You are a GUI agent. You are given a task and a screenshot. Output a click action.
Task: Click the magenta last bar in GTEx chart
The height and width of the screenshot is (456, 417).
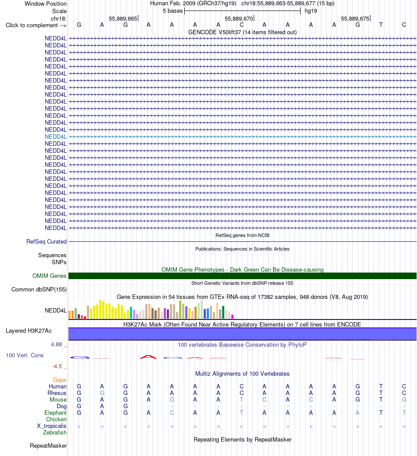(232, 316)
